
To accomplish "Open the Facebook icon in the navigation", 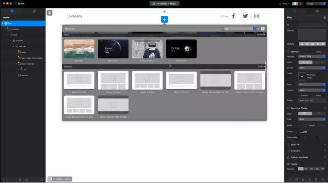I will pyautogui.click(x=234, y=16).
